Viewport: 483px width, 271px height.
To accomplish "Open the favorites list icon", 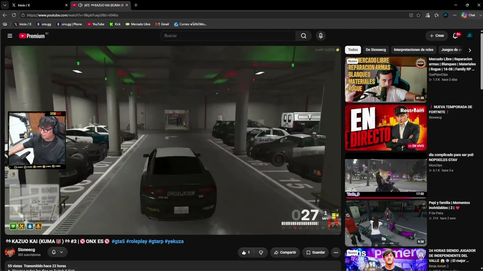I will pyautogui.click(x=437, y=15).
